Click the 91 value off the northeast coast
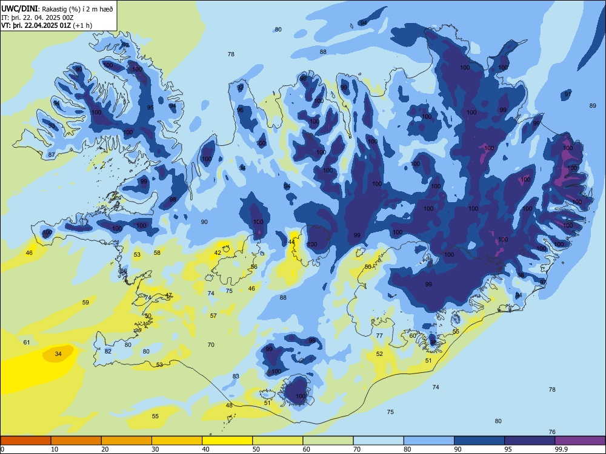 pos(567,94)
